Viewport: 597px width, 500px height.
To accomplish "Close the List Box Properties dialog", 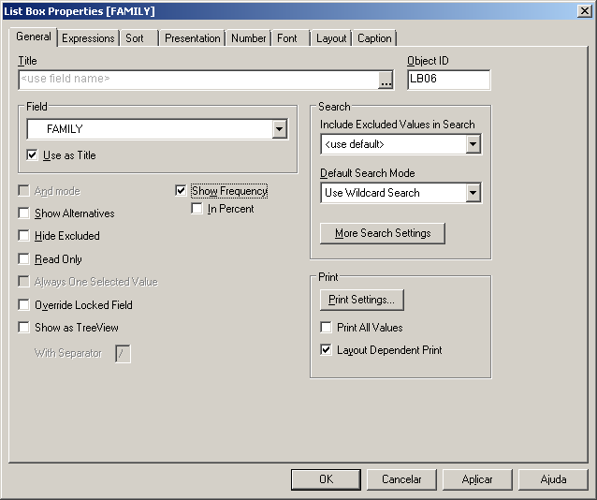I will click(584, 10).
